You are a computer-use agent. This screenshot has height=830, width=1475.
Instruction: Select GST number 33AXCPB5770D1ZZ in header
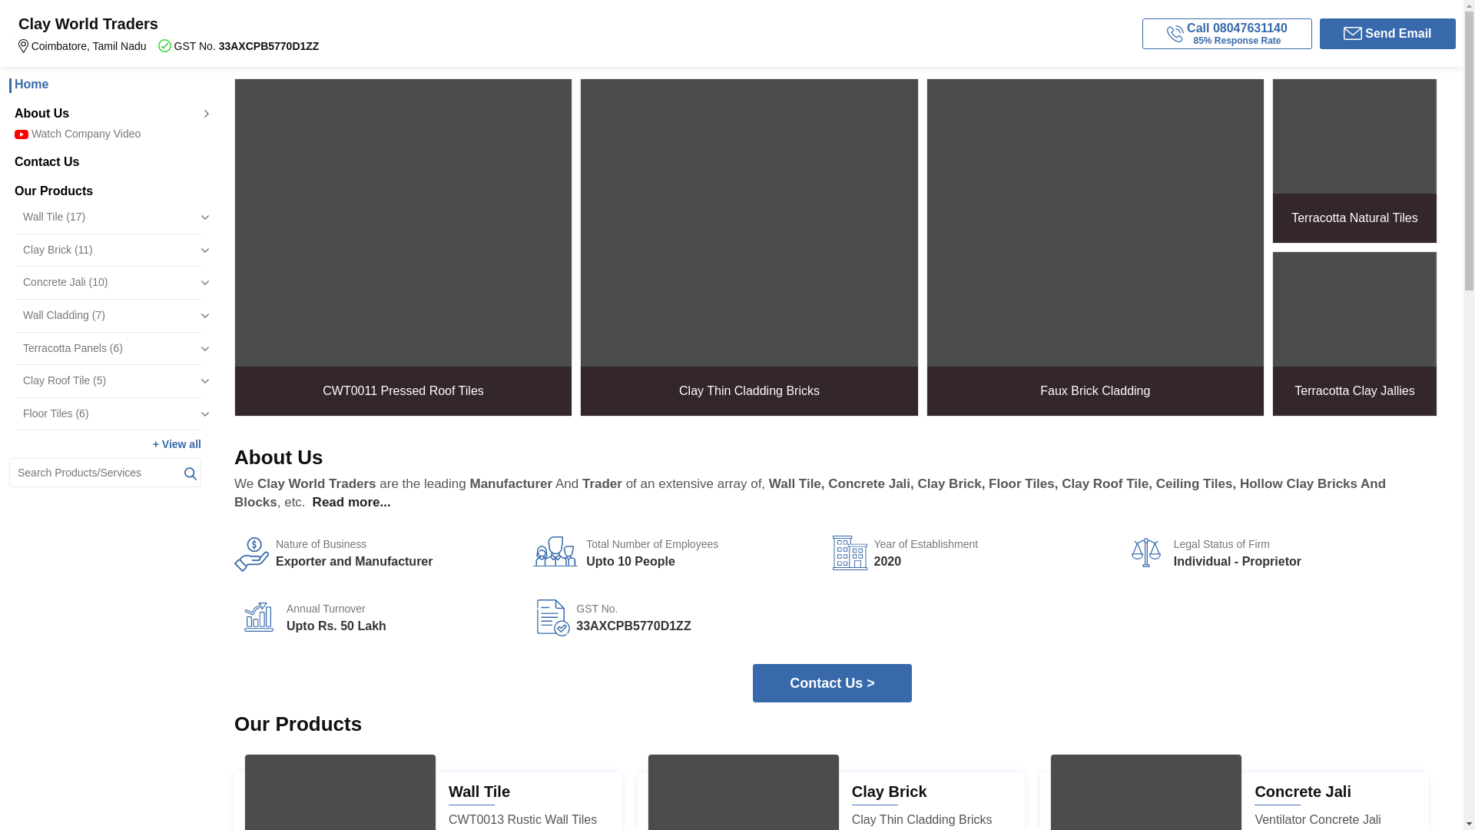[x=269, y=46]
